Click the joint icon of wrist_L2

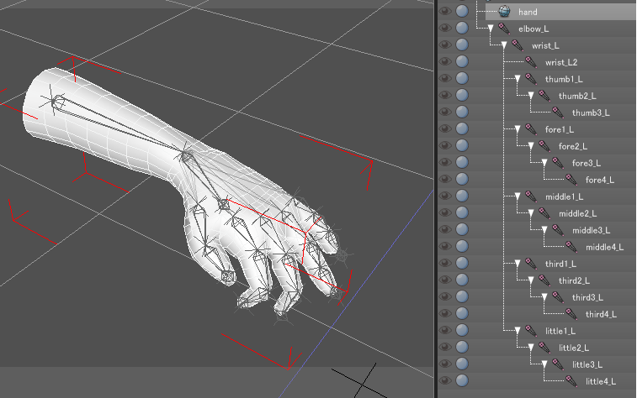(531, 62)
